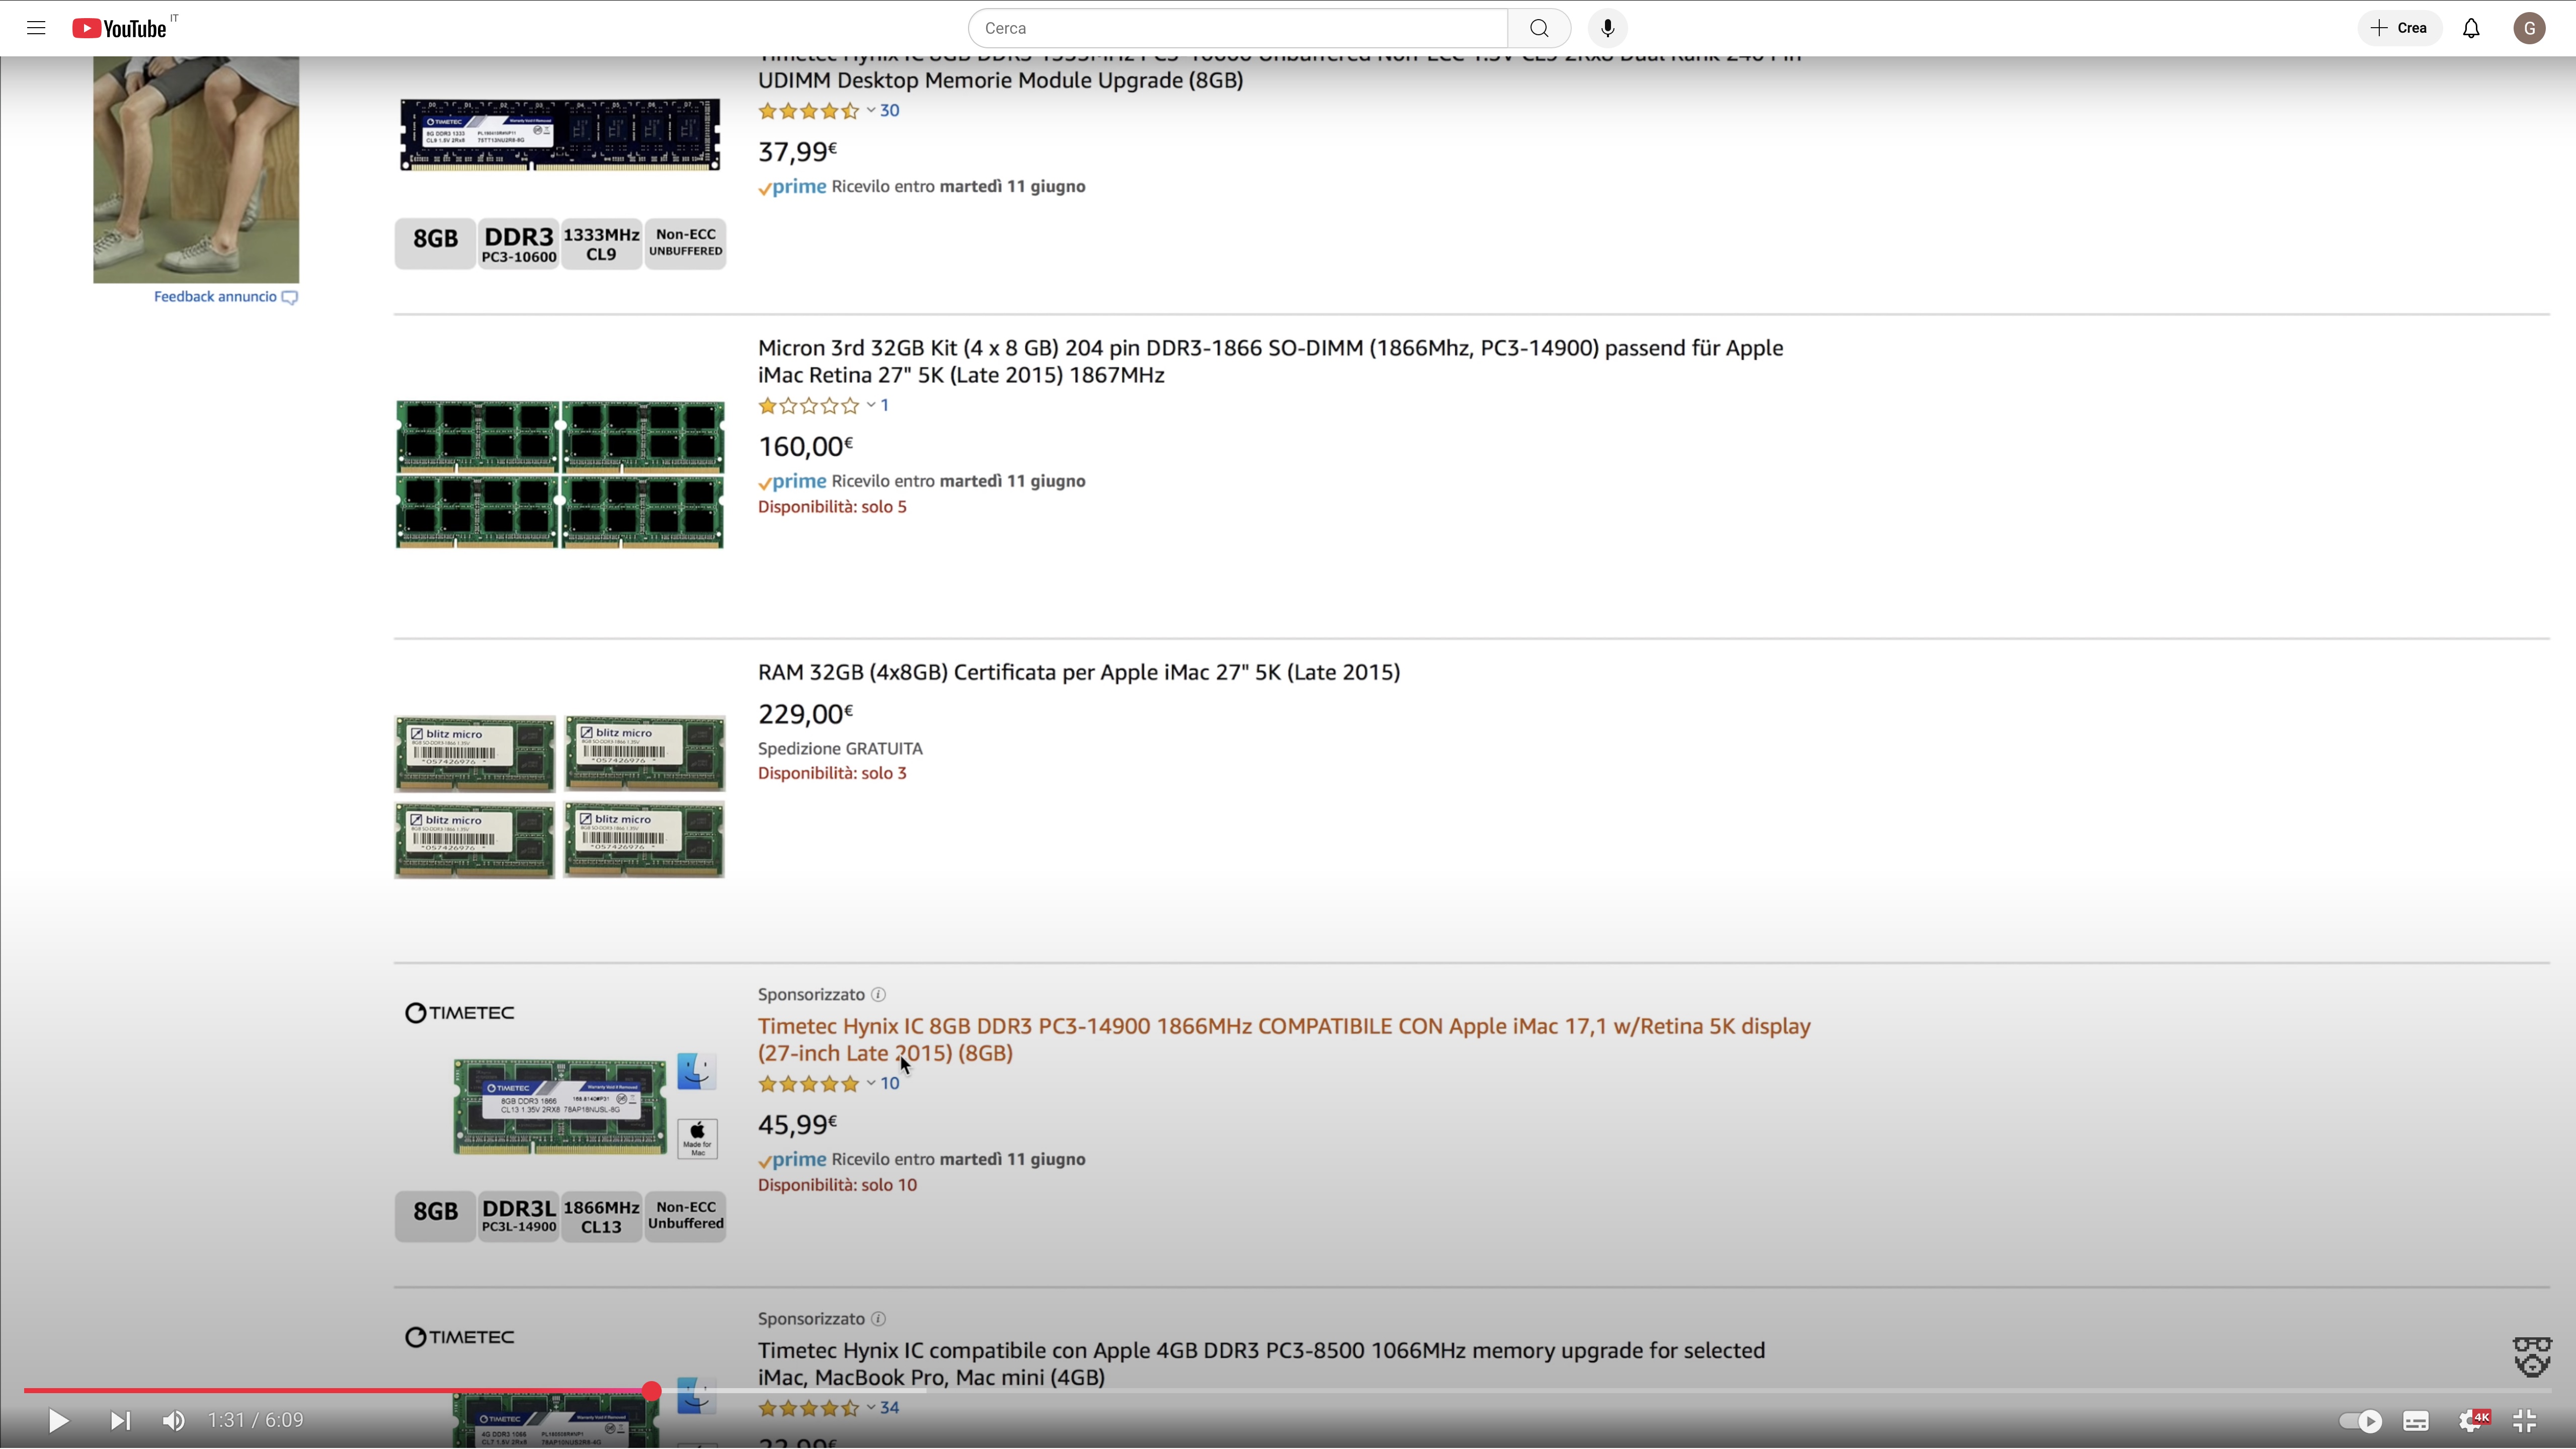
Task: Click five-star rating of Timetec 8GB 1866MHz
Action: point(809,1083)
